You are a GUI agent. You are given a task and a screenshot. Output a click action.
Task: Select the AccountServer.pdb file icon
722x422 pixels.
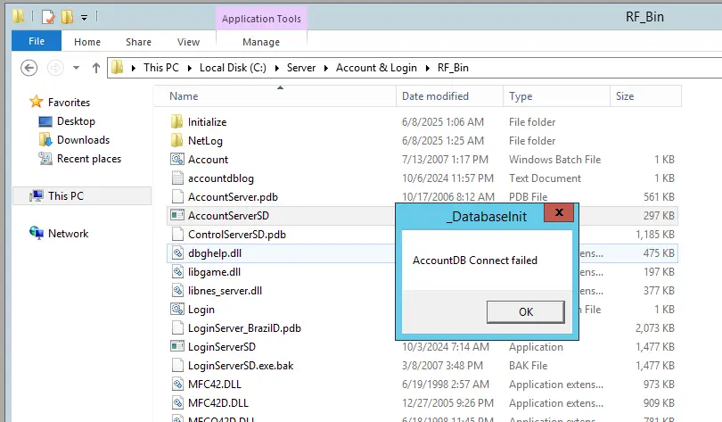coord(177,196)
